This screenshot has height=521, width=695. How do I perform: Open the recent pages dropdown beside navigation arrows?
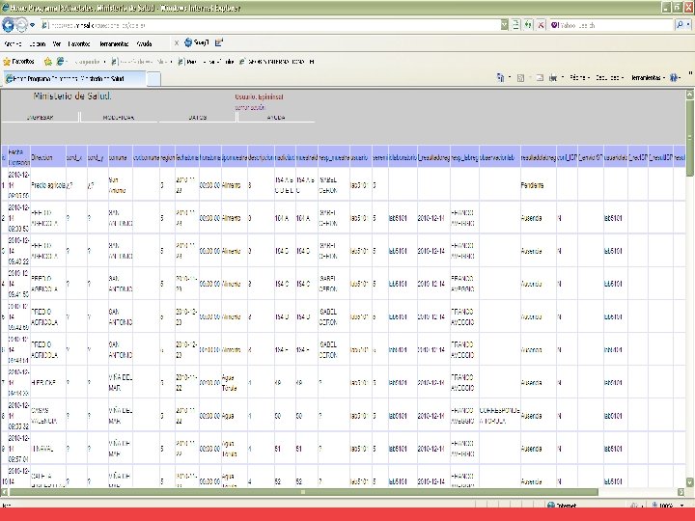click(33, 25)
